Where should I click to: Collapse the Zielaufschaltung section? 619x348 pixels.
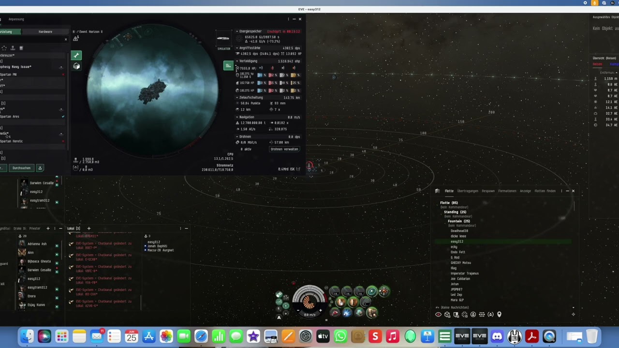[237, 97]
